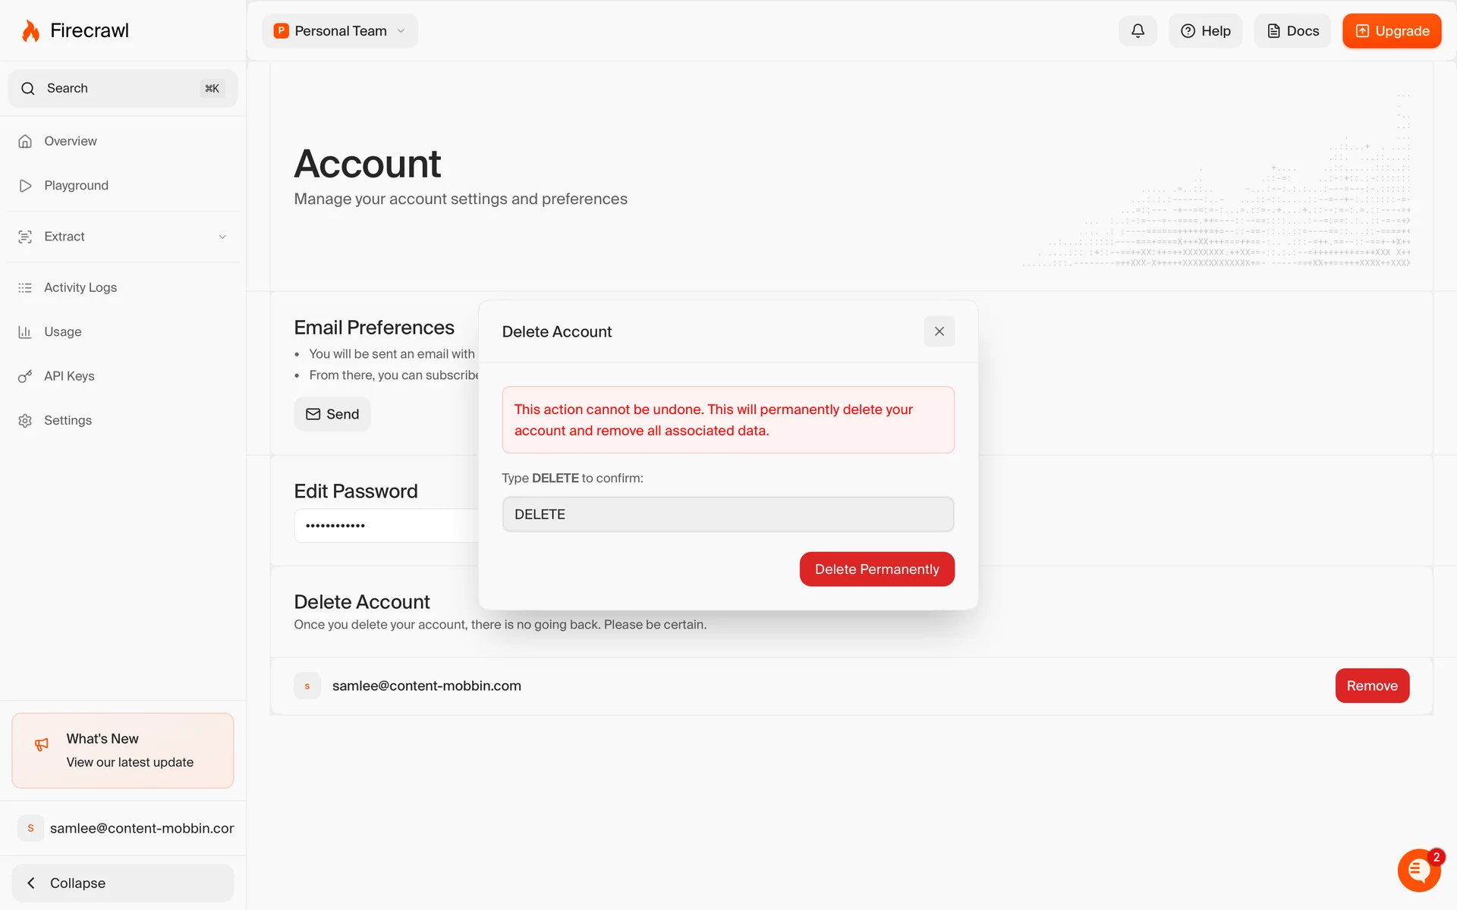Click the Firecrawl flame logo
Viewport: 1457px width, 910px height.
(30, 31)
